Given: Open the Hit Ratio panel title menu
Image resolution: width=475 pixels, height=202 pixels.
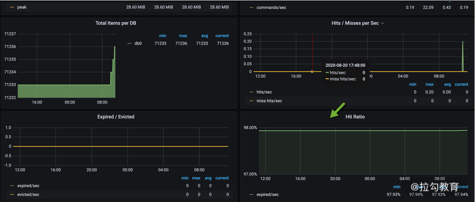Looking at the screenshot, I should pos(355,117).
